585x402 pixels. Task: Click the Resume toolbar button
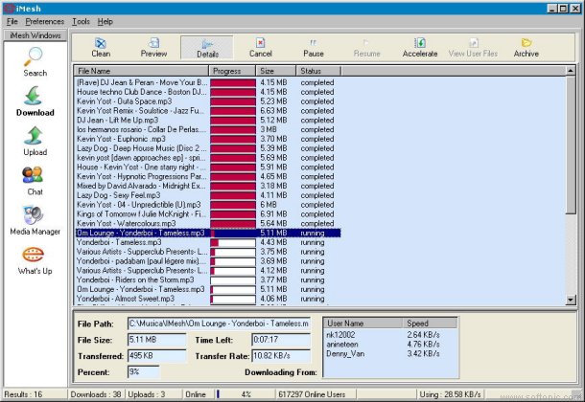(366, 47)
